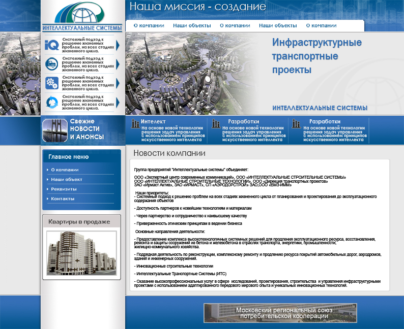
Task: Click Инфраструктурные транспортные проекты headline
Action: 317,56
